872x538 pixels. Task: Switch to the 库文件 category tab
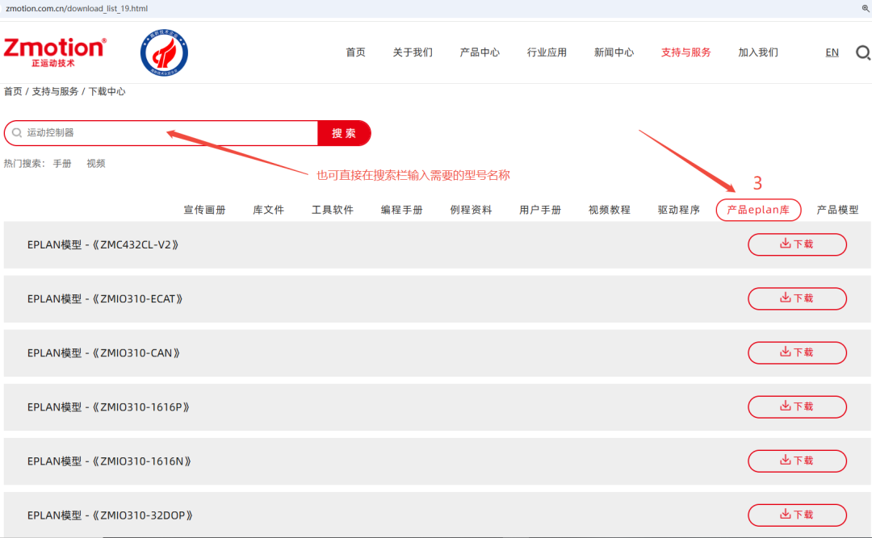click(268, 209)
